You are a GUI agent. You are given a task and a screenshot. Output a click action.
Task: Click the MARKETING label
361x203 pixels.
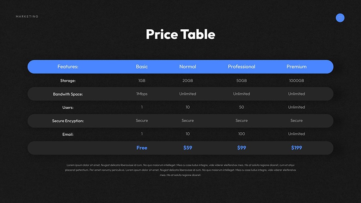click(x=27, y=16)
